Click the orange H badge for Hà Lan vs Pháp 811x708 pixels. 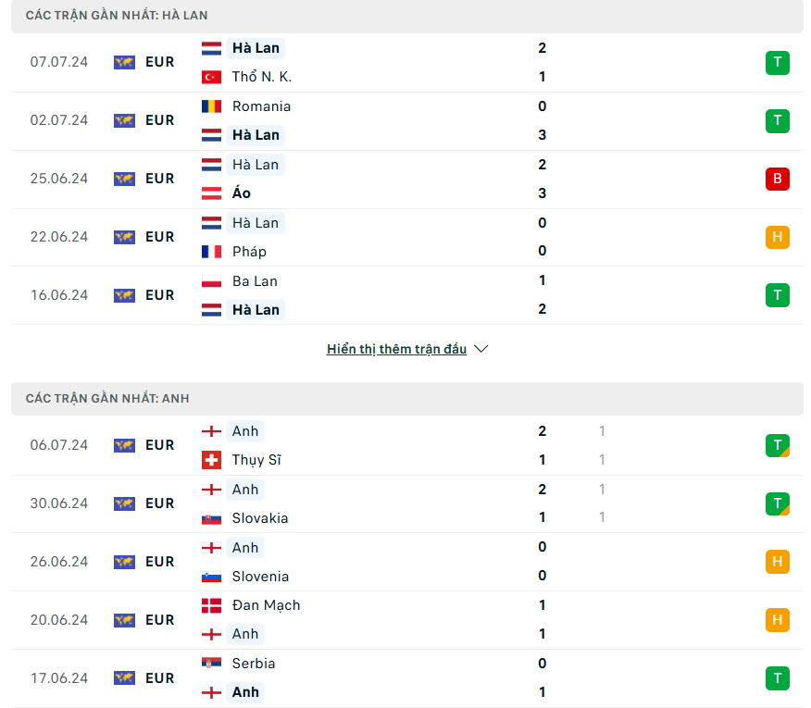777,237
